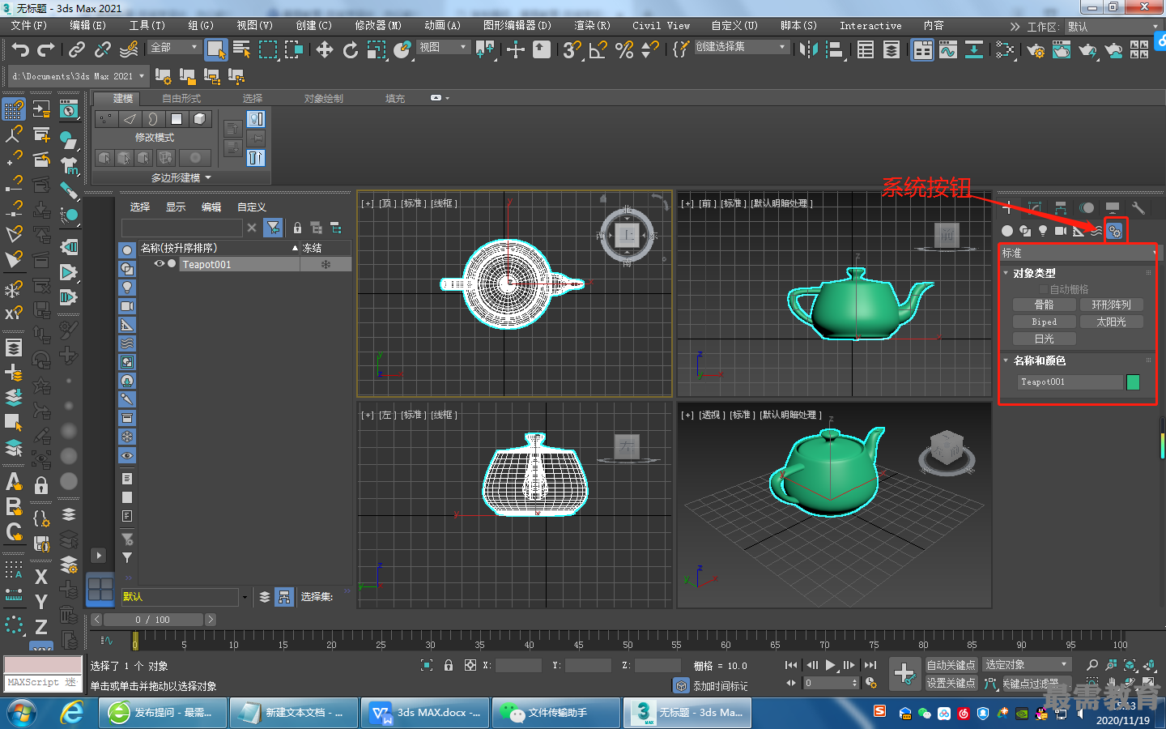This screenshot has width=1166, height=729.
Task: Select the Geometry category in Create panel
Action: coord(1007,231)
